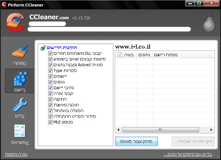Open the 'עזרה מקוונת' online help link
This screenshot has width=221, height=160.
pos(17,155)
